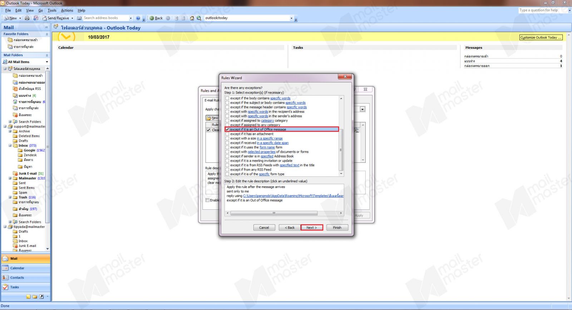Click the 'Type a question for help' box

[x=543, y=10]
